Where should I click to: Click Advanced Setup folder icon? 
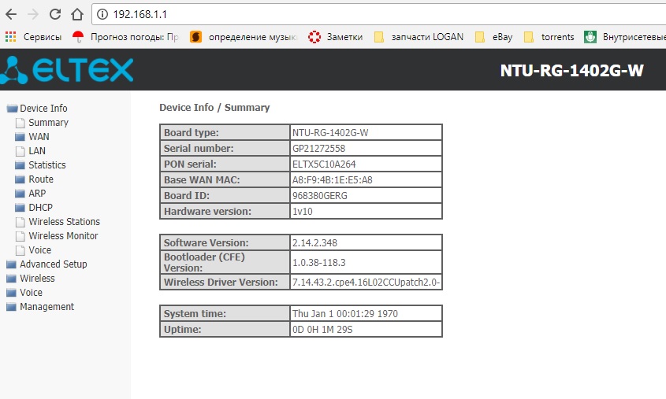[x=12, y=264]
